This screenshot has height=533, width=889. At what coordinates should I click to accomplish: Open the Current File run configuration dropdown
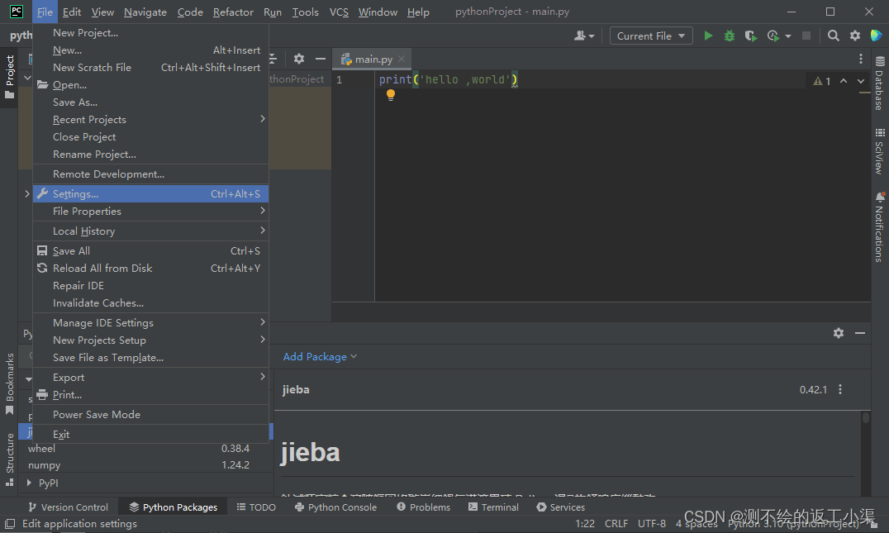(x=651, y=36)
